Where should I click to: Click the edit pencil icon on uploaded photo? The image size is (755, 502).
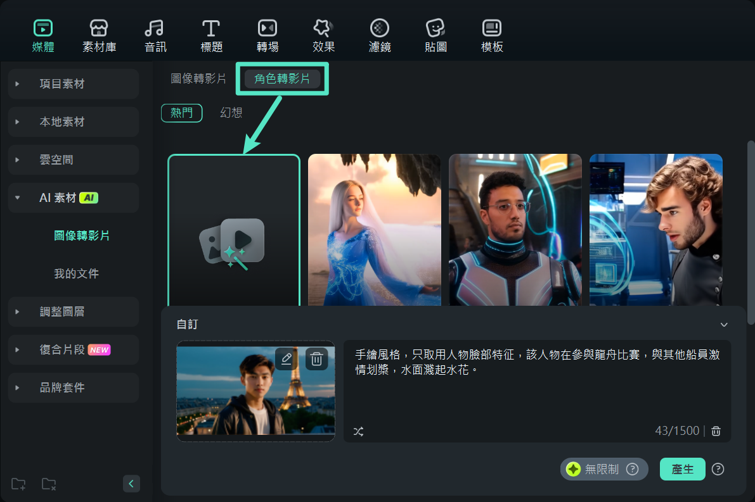(x=286, y=359)
